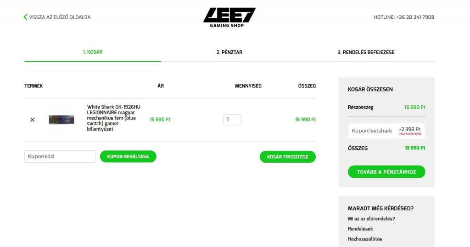The width and height of the screenshot is (470, 247).
Task: Remove the keyboard from cart with X
Action: pyautogui.click(x=32, y=120)
